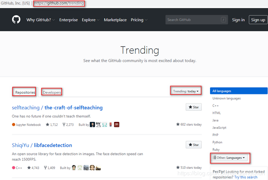Open first contributor avatar of libfacedetection
This screenshot has width=268, height=180.
coord(74,168)
